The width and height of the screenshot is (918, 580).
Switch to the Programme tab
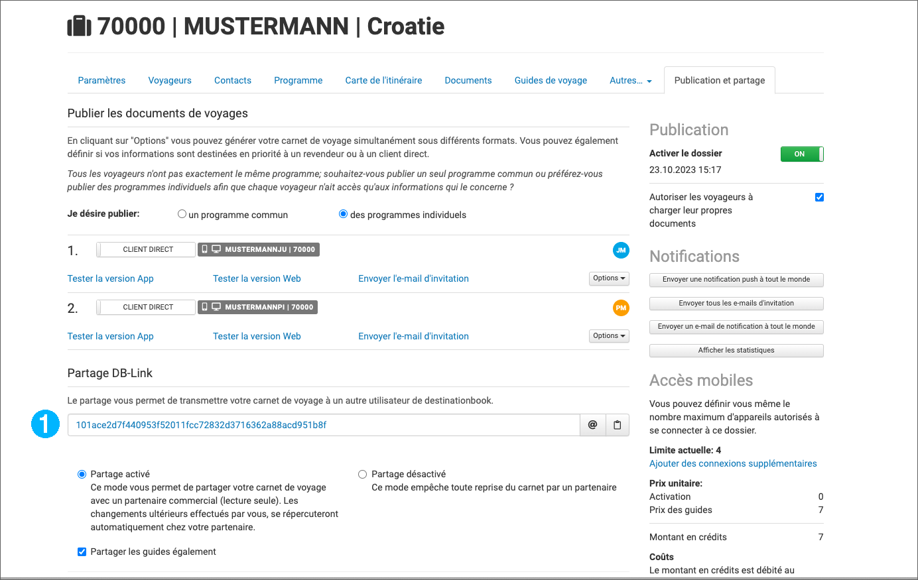(x=298, y=80)
